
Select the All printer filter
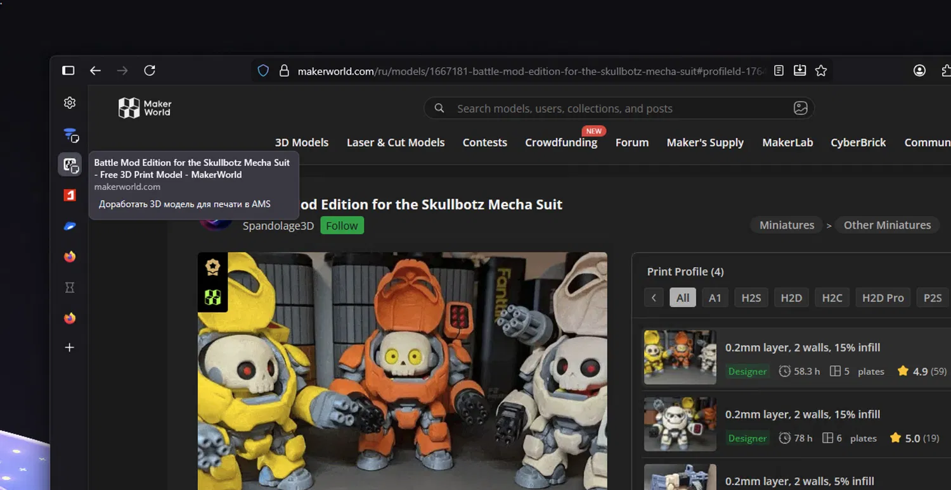point(683,298)
